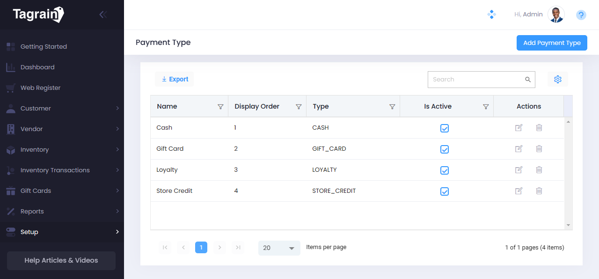Open the items per page dropdown
Image resolution: width=599 pixels, height=279 pixels.
click(279, 248)
